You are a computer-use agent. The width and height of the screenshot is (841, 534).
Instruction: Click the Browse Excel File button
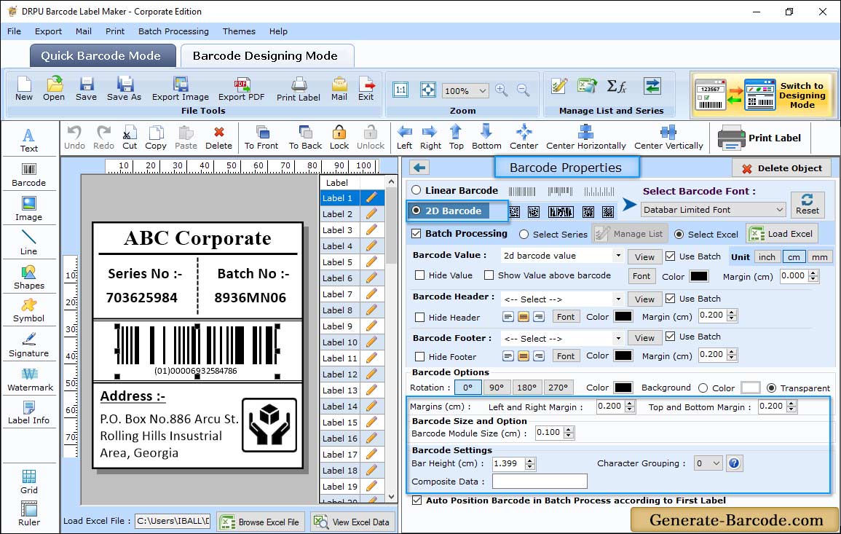click(x=261, y=522)
